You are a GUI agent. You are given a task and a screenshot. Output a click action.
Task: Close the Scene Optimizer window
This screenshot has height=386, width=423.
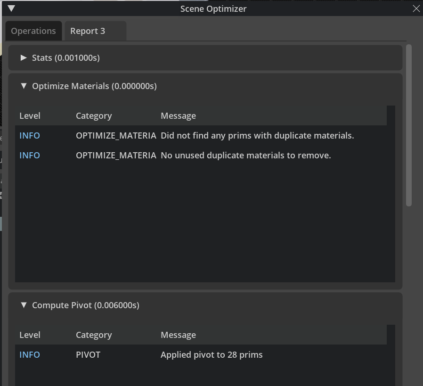pos(416,8)
